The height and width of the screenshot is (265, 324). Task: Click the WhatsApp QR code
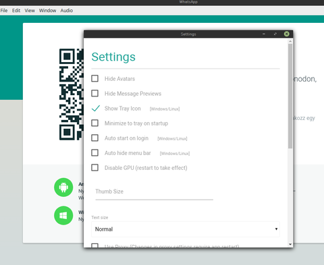[x=72, y=94]
